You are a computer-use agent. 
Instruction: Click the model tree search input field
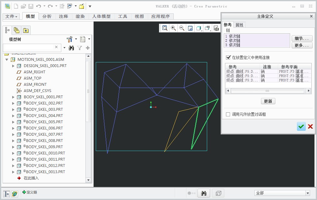click(29, 47)
